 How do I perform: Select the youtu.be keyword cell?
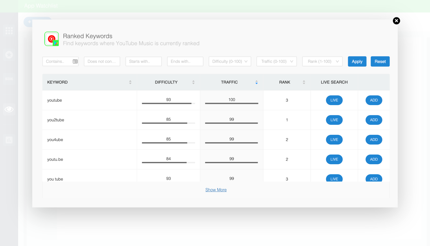pyautogui.click(x=89, y=159)
